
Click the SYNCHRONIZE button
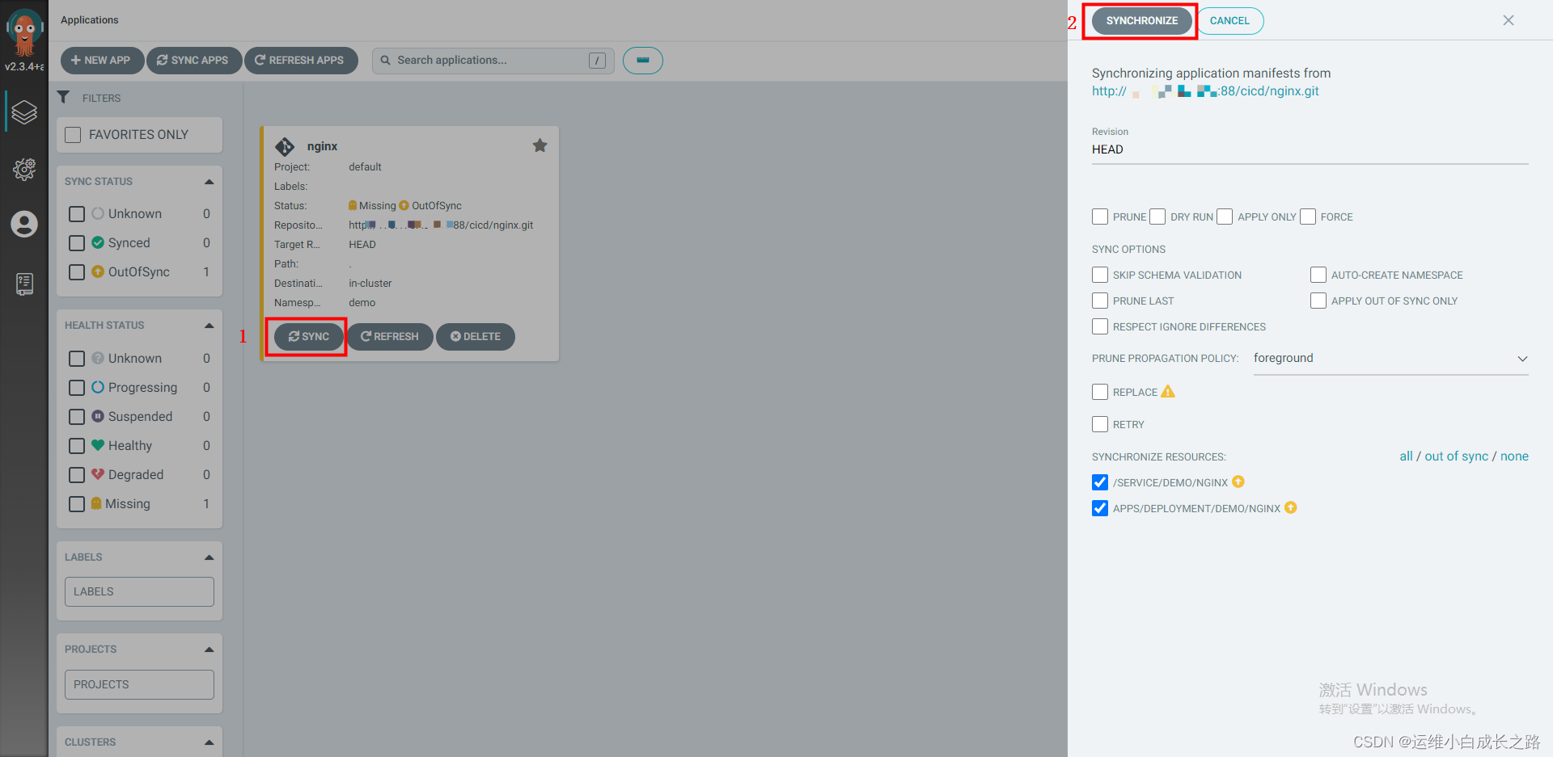1140,20
